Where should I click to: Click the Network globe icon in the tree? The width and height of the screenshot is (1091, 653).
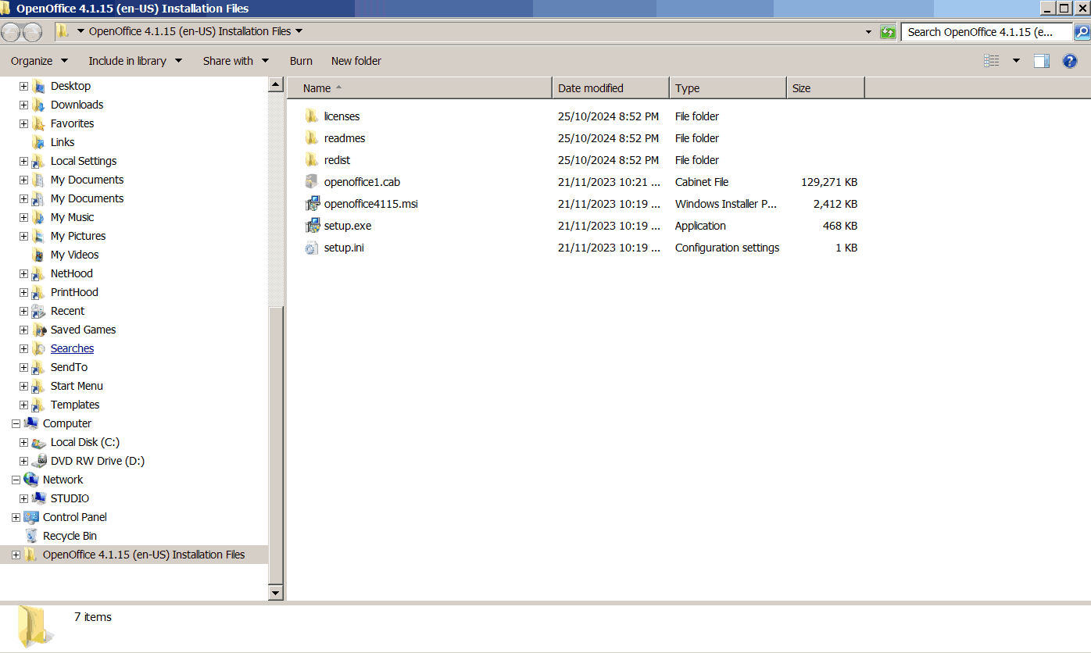[31, 480]
